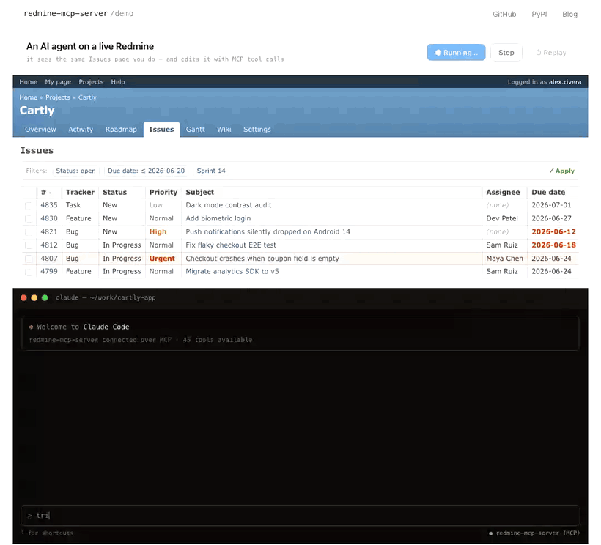Viewport: 601px width, 545px height.
Task: Sort by the # column header
Action: tap(46, 192)
